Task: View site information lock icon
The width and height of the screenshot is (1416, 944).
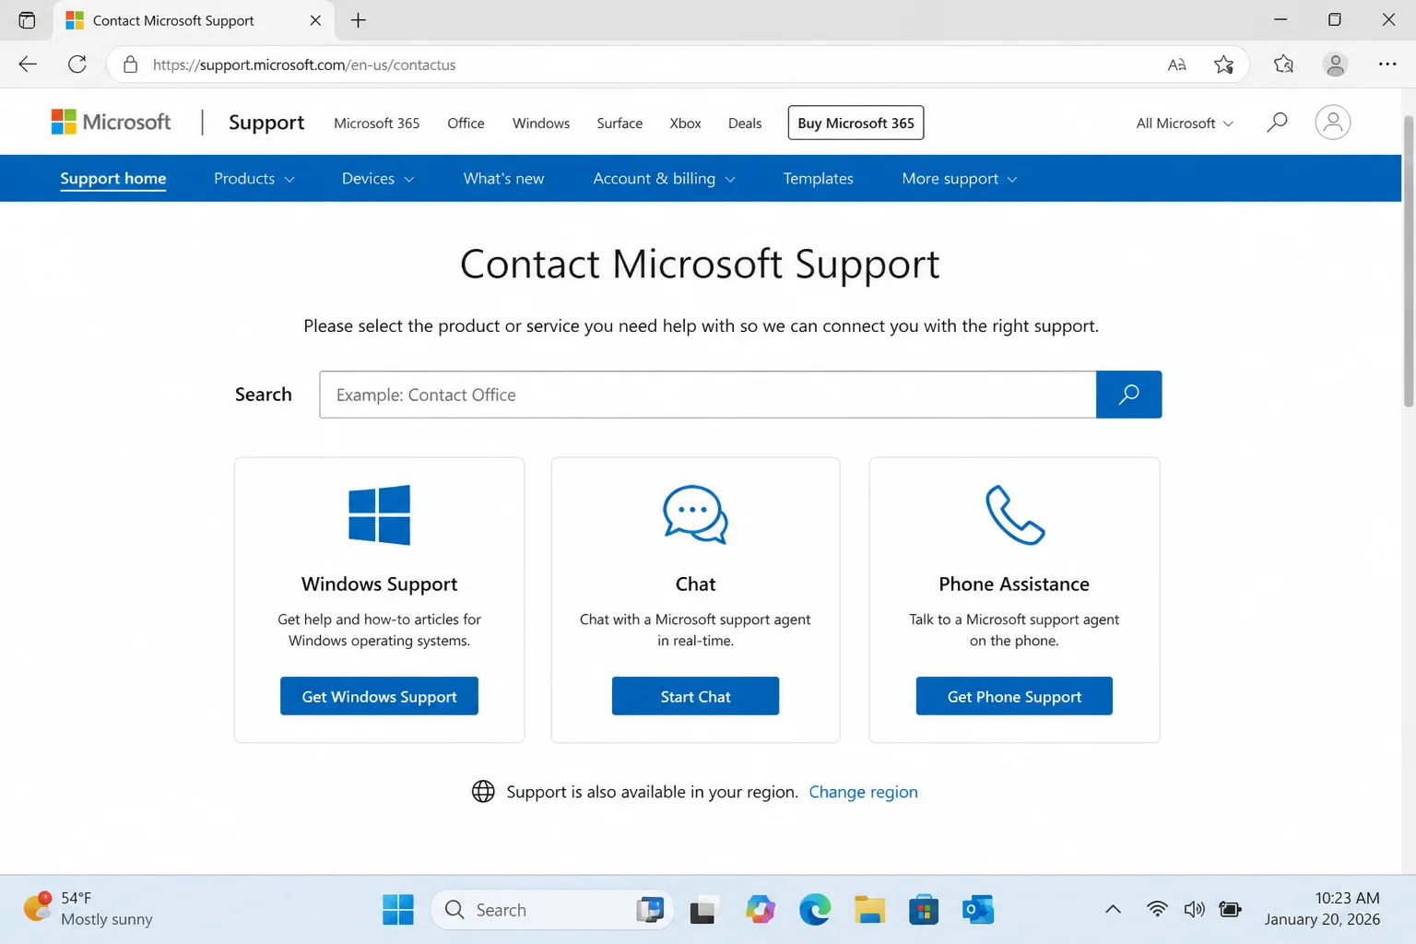Action: point(131,65)
